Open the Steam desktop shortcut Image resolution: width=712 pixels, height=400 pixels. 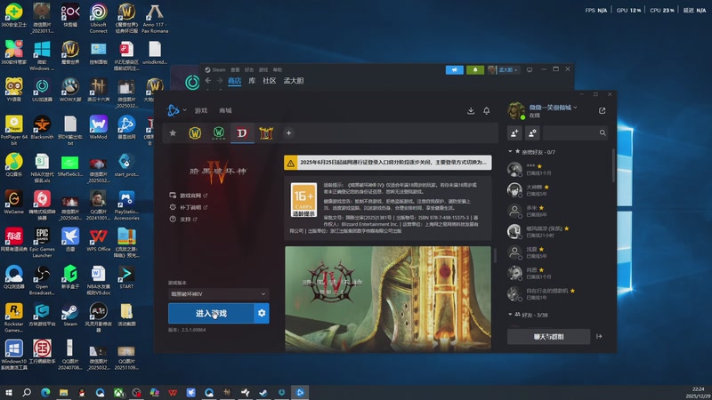(70, 315)
